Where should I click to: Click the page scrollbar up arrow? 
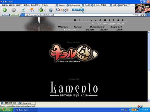149,33
